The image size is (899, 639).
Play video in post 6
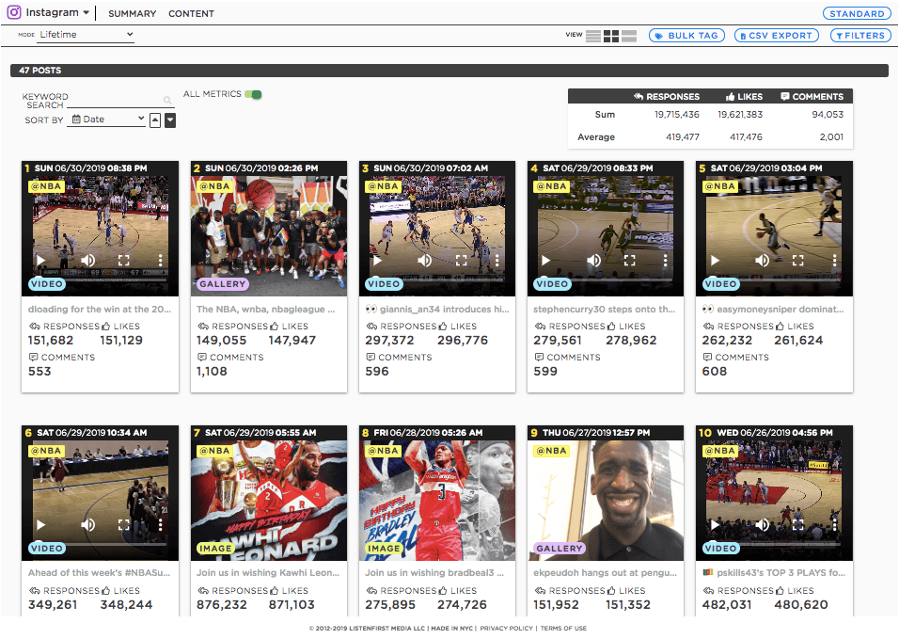pos(40,524)
